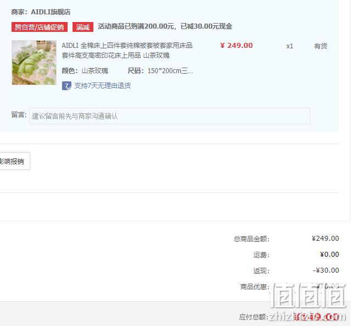The width and height of the screenshot is (351, 326).
Task: Click the red ¥249.00 item price
Action: pyautogui.click(x=237, y=46)
